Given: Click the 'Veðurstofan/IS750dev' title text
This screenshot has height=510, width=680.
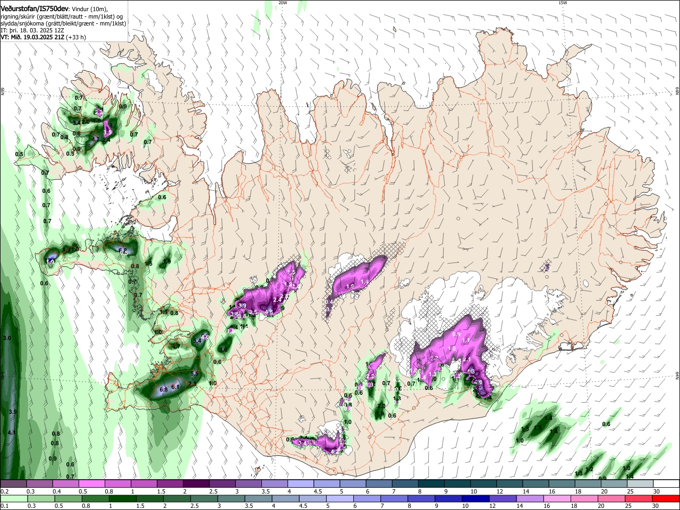Looking at the screenshot, I should 35,9.
